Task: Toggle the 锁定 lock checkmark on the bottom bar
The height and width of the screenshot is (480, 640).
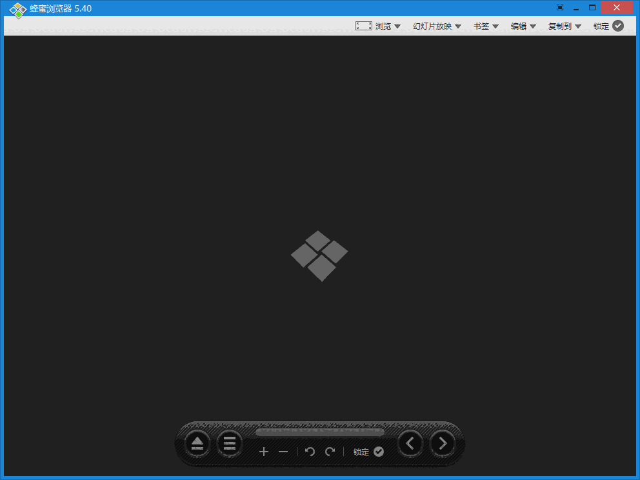Action: (379, 452)
